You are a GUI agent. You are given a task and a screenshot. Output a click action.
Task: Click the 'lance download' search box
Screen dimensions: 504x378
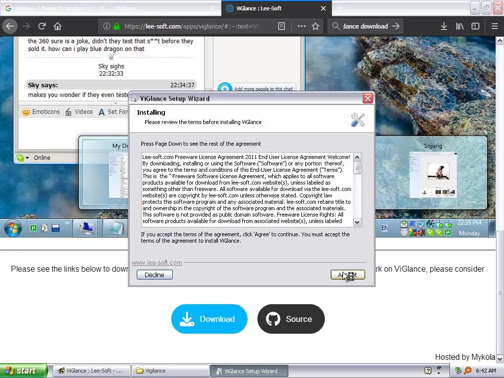(366, 27)
